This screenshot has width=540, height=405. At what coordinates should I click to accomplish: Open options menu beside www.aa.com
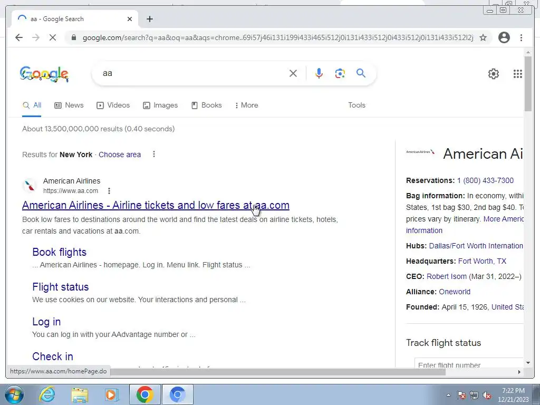tap(109, 191)
